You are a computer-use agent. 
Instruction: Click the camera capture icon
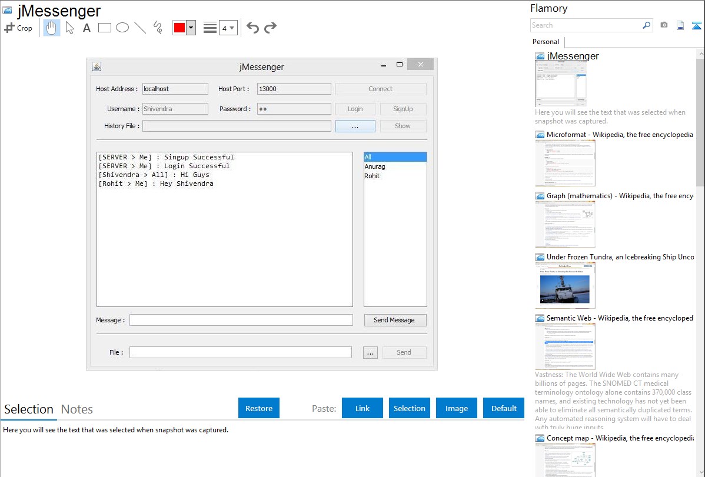pos(664,25)
